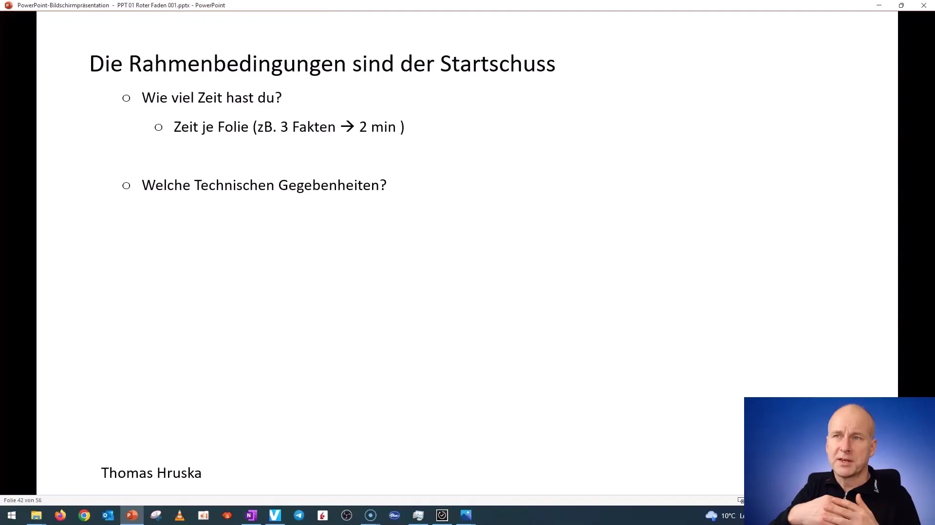Open the Photos app from taskbar
935x525 pixels.
point(466,515)
